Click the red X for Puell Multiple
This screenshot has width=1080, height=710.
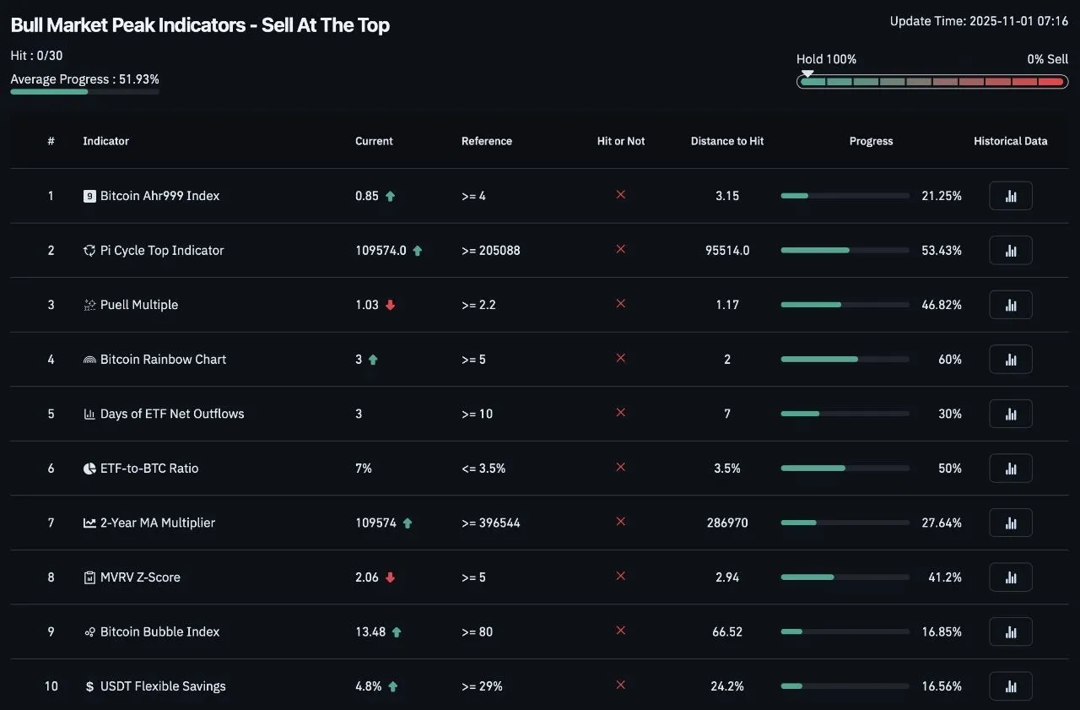click(x=621, y=304)
